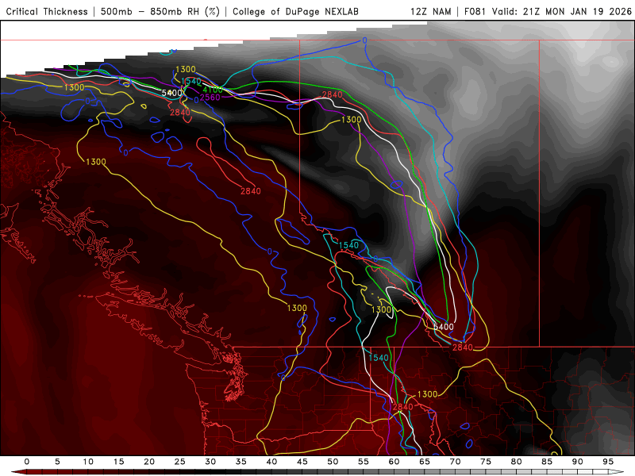Screen dimensions: 635x476
Task: Select the color scale "35" tick label
Action: (241, 462)
